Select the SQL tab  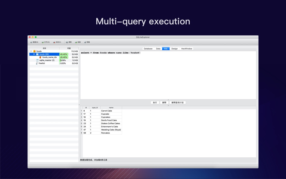[166, 49]
